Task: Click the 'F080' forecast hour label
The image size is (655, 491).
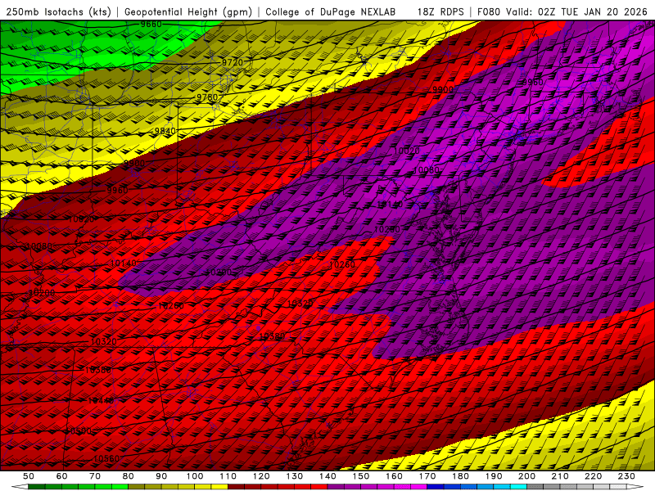Action: (489, 11)
